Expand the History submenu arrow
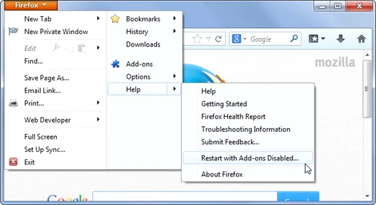Image resolution: width=376 pixels, height=205 pixels. [x=175, y=31]
